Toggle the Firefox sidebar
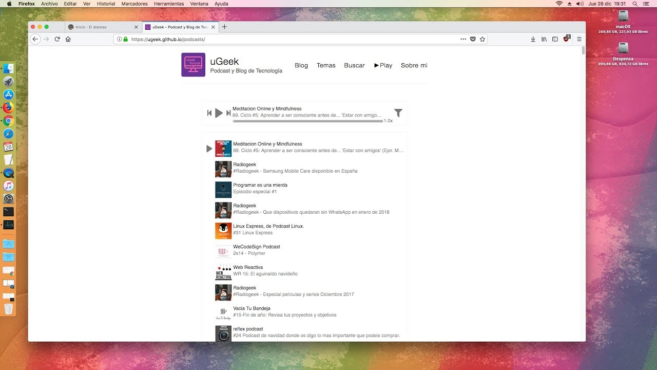This screenshot has height=370, width=657. click(x=555, y=39)
